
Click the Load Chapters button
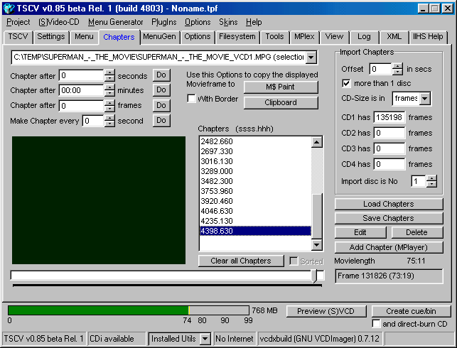pos(388,205)
